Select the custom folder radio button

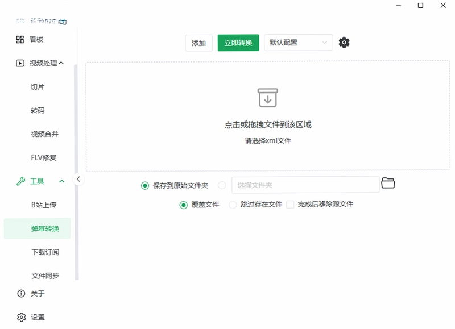(222, 185)
